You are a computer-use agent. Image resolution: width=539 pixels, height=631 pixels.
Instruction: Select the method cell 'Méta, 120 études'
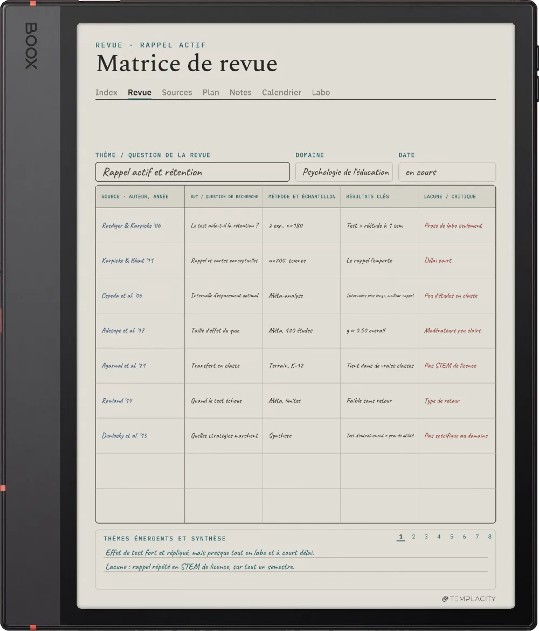coord(301,331)
